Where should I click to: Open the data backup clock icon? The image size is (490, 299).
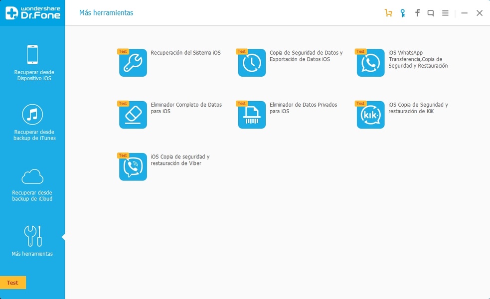point(252,62)
